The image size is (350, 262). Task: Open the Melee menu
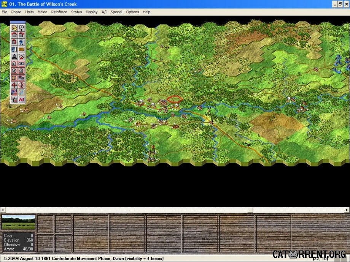pos(42,12)
